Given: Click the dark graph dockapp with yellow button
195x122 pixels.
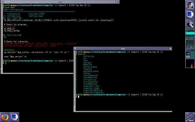Looking at the screenshot, I should point(190,44).
